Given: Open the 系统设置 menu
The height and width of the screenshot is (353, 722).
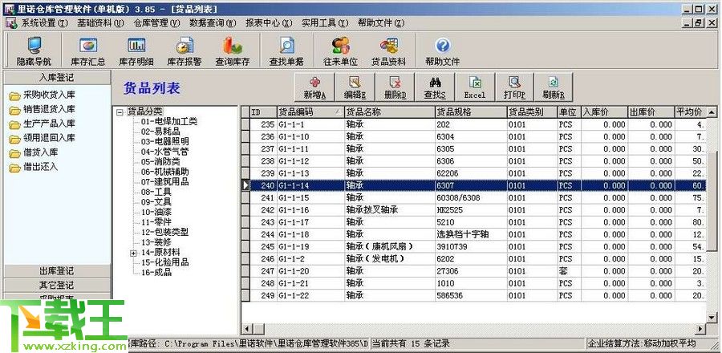Looking at the screenshot, I should [44, 22].
